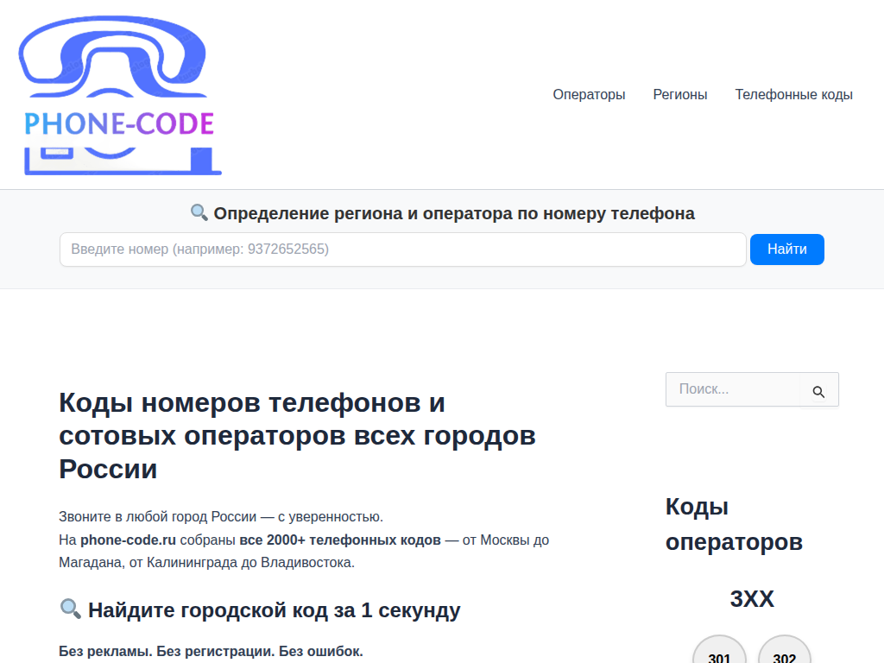Click the search magnifier icon in sidebar
The width and height of the screenshot is (884, 663).
(818, 389)
